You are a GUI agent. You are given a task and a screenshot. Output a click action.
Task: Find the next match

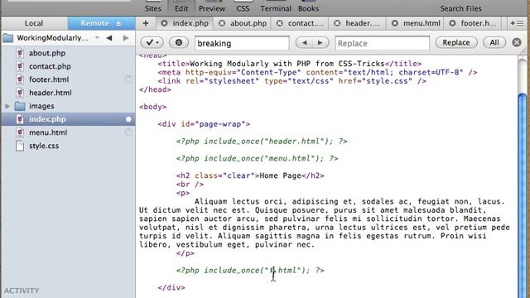[x=320, y=42]
